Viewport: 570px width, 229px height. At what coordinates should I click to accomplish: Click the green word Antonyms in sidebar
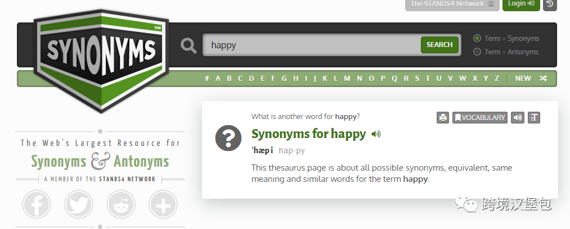[x=141, y=162]
